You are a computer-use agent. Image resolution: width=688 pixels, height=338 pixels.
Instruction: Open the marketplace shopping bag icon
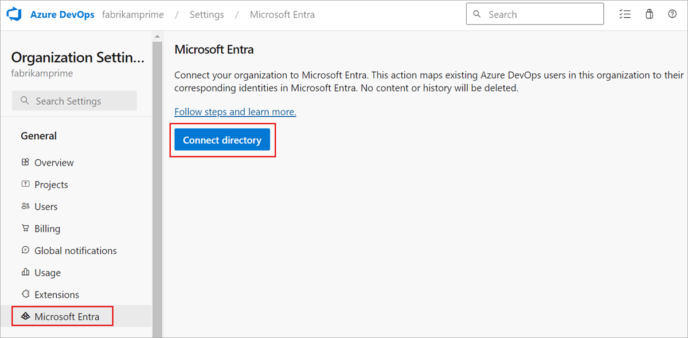[x=649, y=14]
